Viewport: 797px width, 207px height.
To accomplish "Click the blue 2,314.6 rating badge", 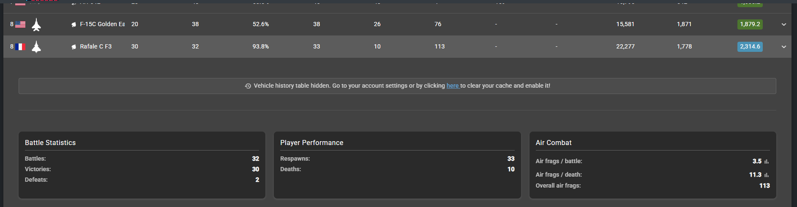I will pyautogui.click(x=750, y=46).
